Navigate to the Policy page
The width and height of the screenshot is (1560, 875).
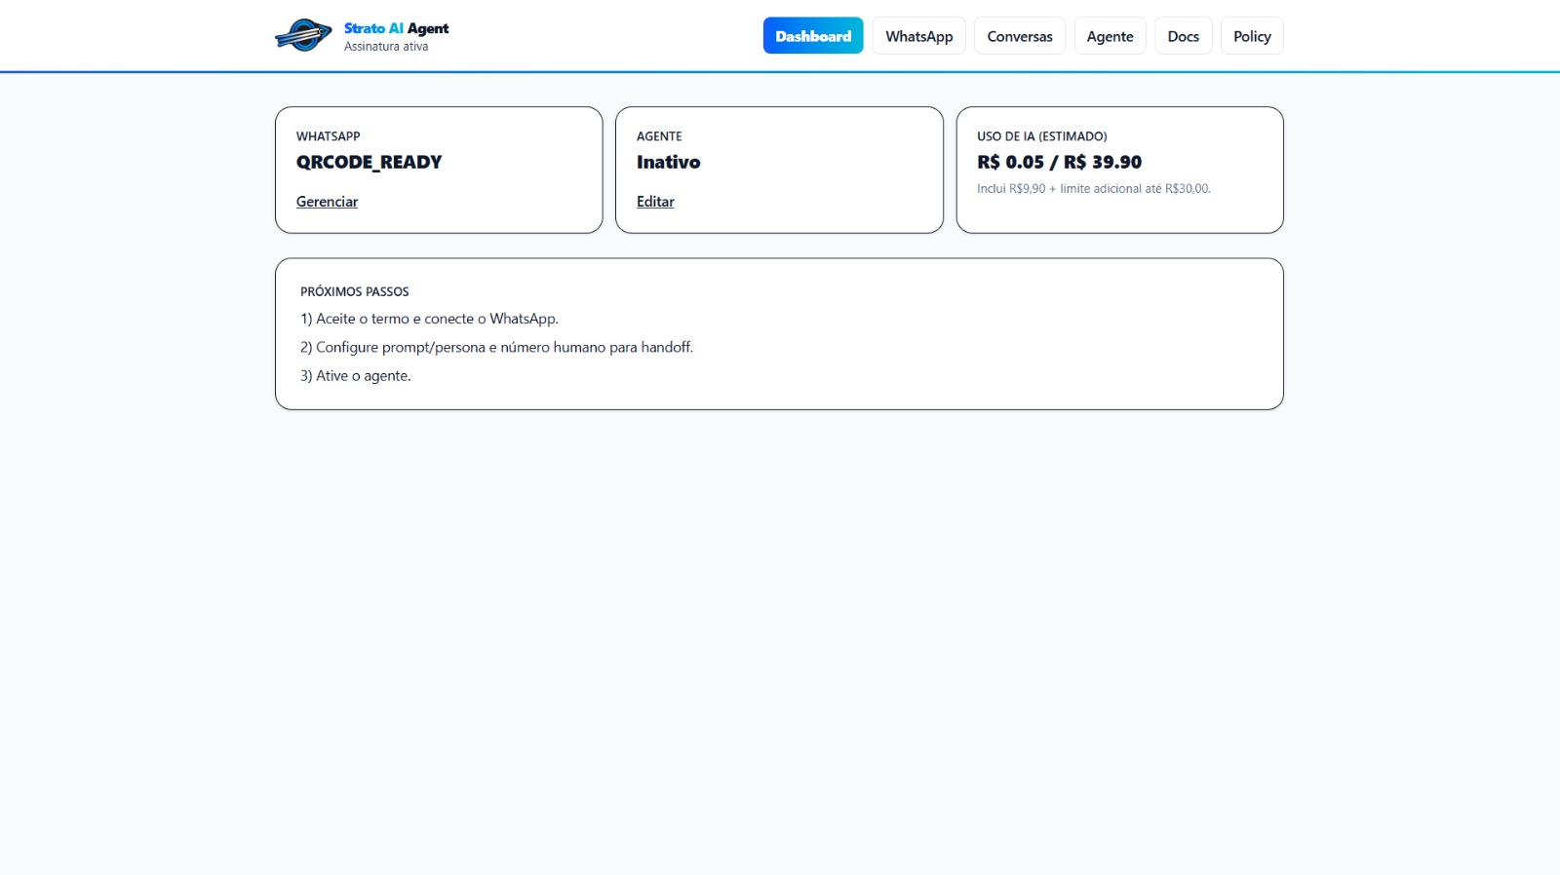(1251, 36)
